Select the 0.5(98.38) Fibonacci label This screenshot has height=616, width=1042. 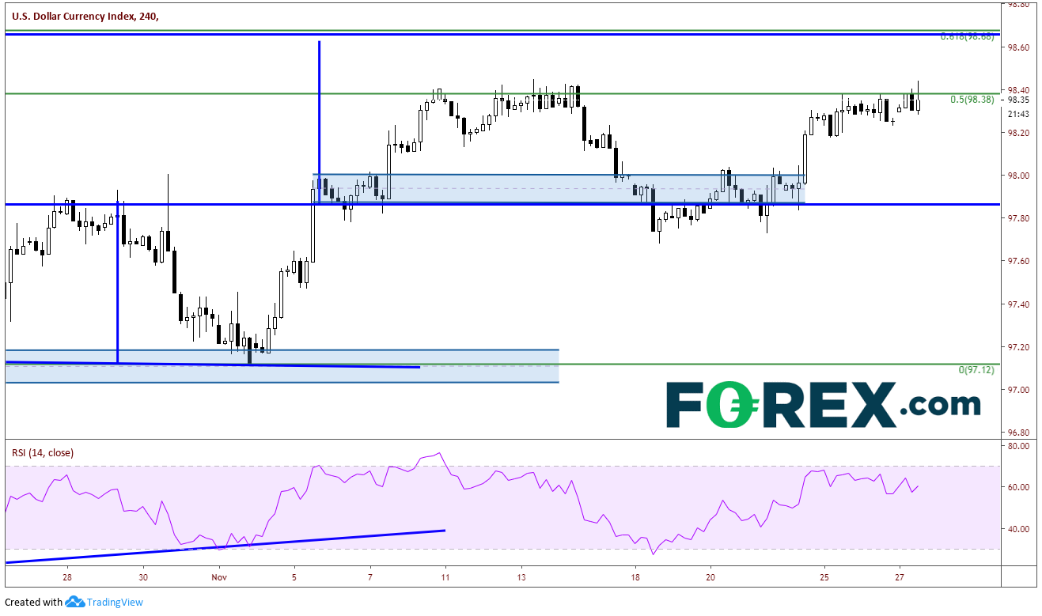972,100
